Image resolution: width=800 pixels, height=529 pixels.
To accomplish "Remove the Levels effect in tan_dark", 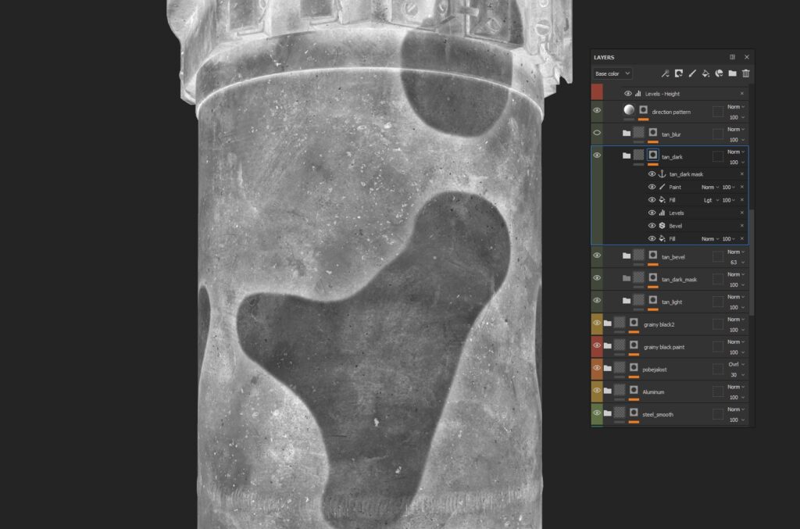I will pos(742,213).
